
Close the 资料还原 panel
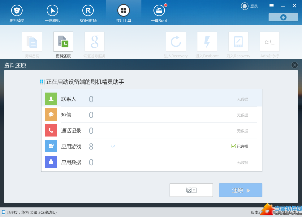295,65
